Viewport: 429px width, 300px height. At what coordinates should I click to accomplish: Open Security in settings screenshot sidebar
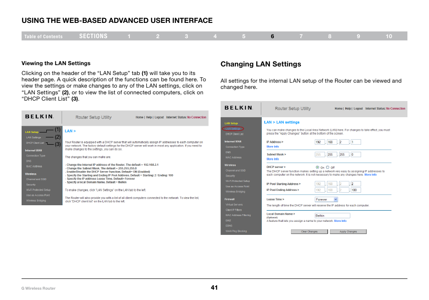(x=230, y=176)
